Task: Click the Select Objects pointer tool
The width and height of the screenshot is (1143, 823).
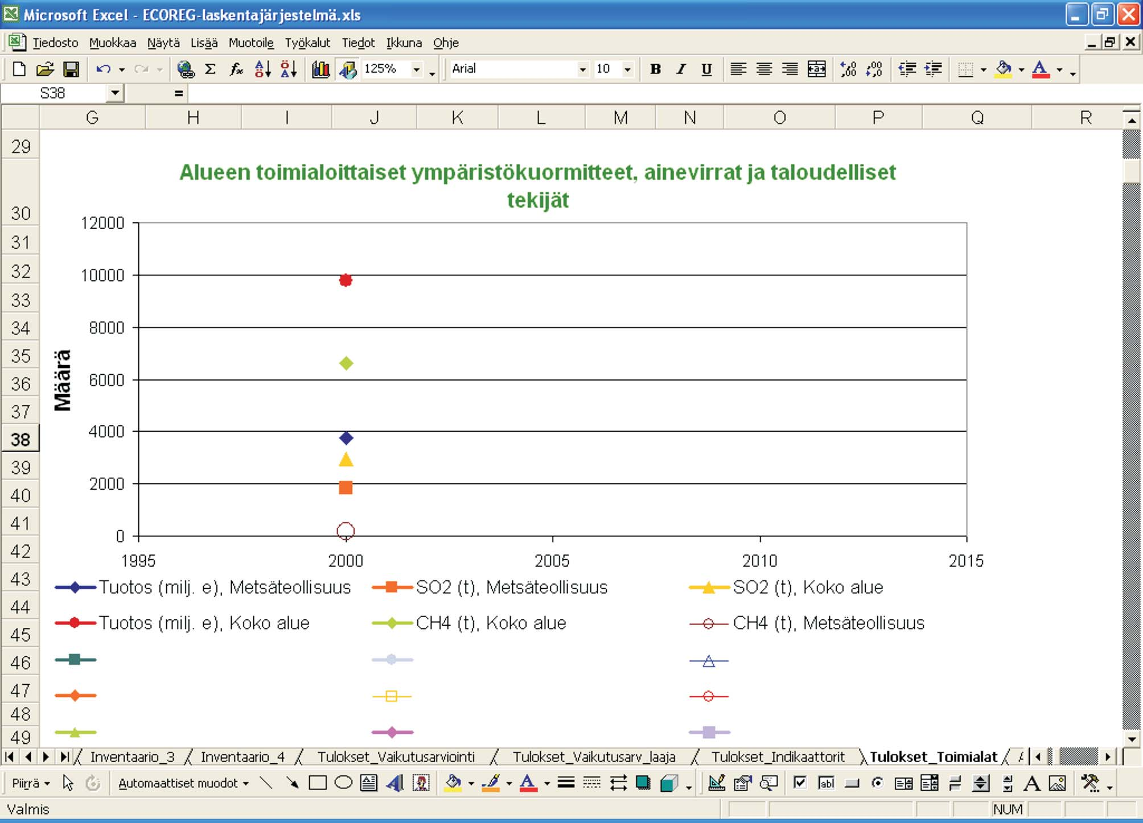Action: tap(68, 783)
